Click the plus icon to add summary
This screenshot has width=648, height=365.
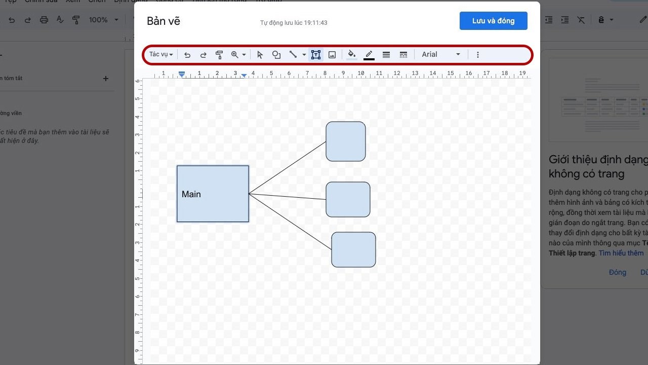pyautogui.click(x=106, y=79)
